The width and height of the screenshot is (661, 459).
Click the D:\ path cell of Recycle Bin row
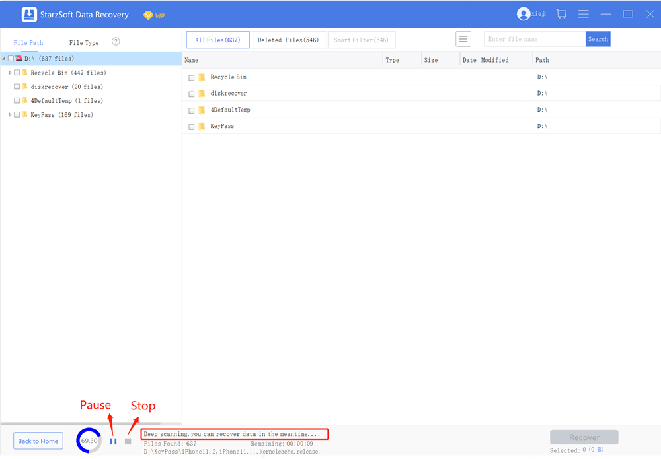click(542, 77)
